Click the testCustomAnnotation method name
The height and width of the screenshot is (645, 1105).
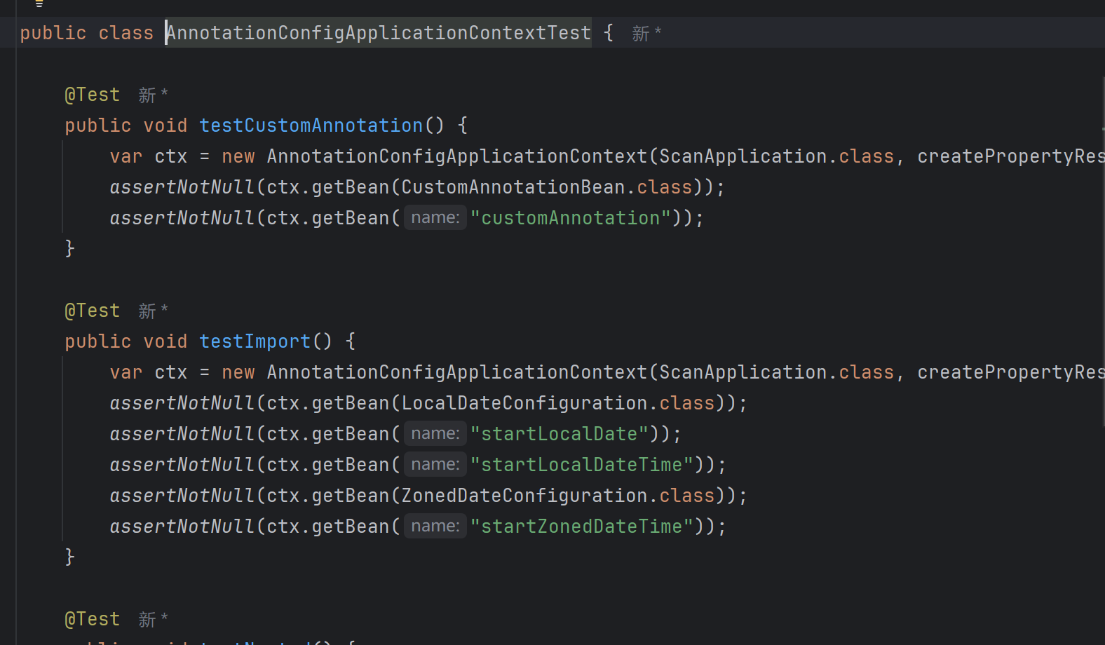(311, 125)
